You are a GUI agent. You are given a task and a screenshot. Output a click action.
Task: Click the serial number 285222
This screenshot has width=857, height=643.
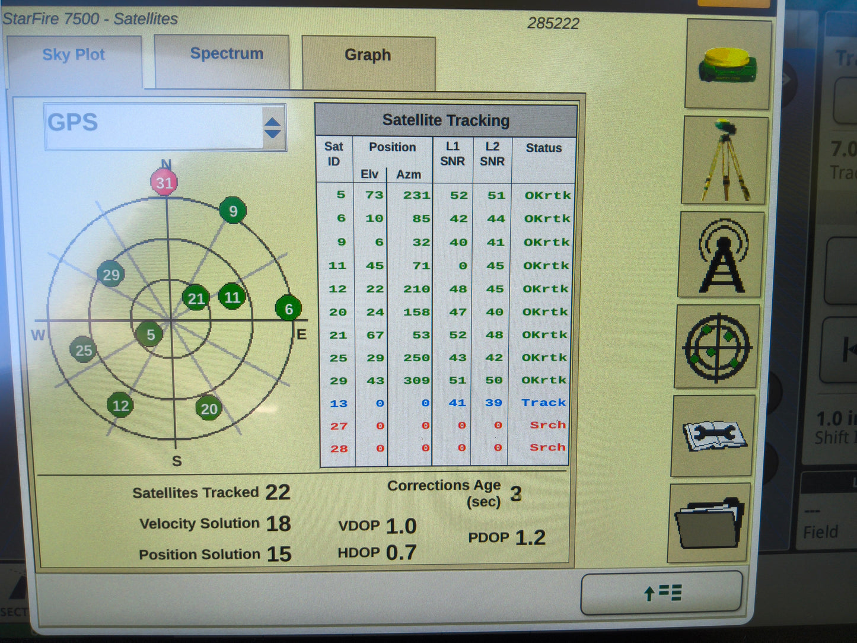[553, 23]
